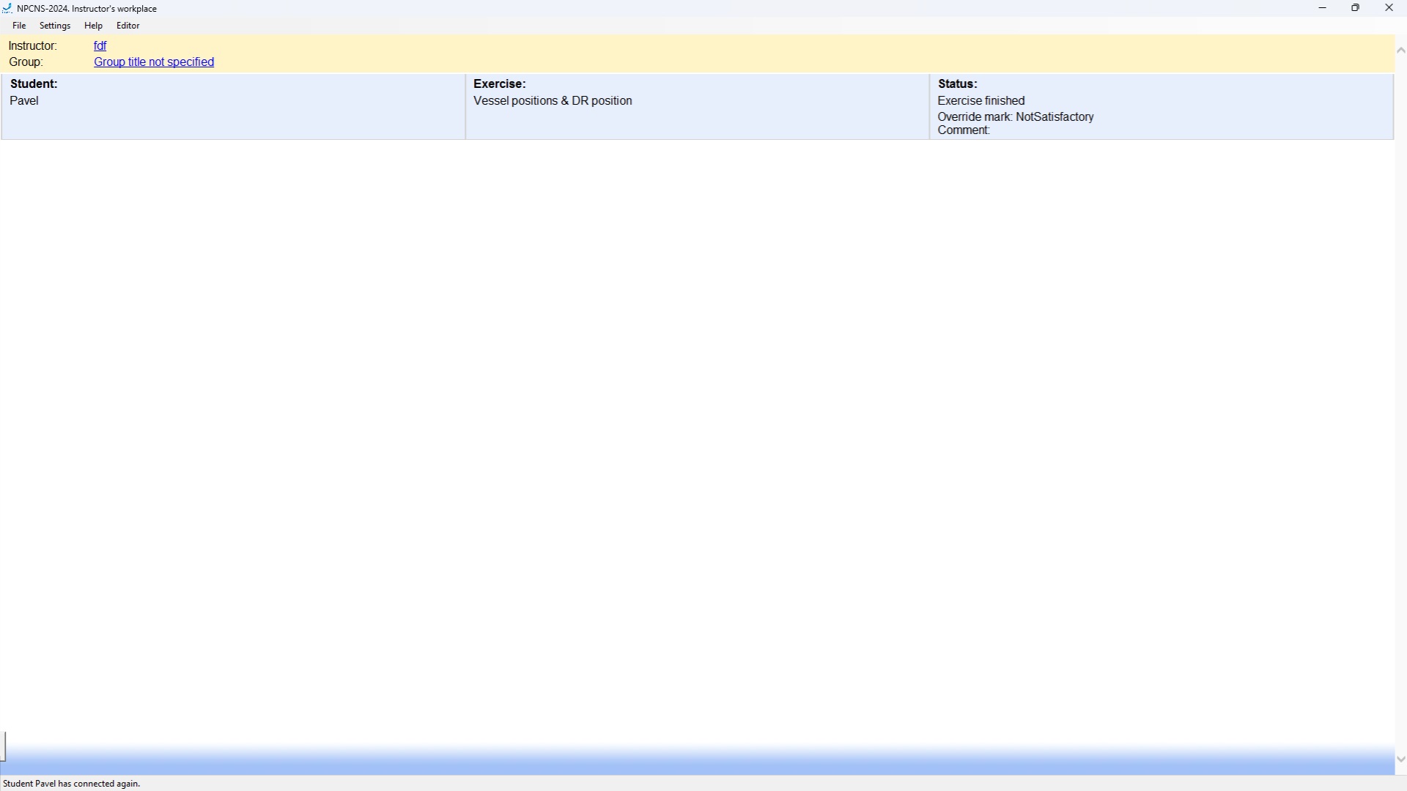Click the scroll down arrow on right scrollbar
1407x791 pixels.
coord(1400,760)
